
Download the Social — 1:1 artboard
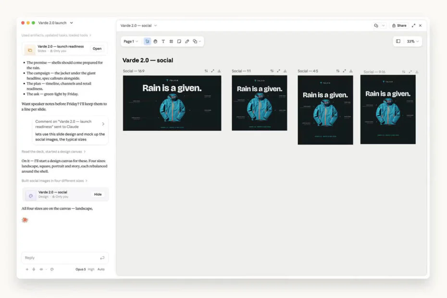pyautogui.click(x=285, y=71)
